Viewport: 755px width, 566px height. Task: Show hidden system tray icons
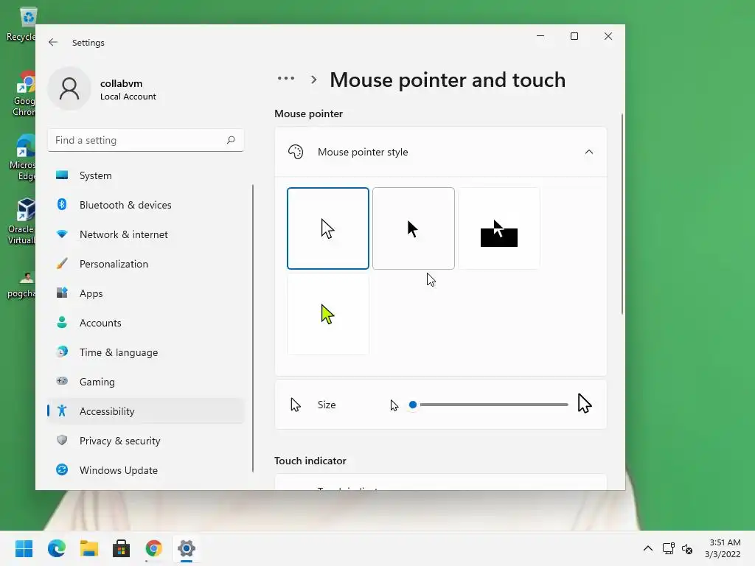(648, 548)
